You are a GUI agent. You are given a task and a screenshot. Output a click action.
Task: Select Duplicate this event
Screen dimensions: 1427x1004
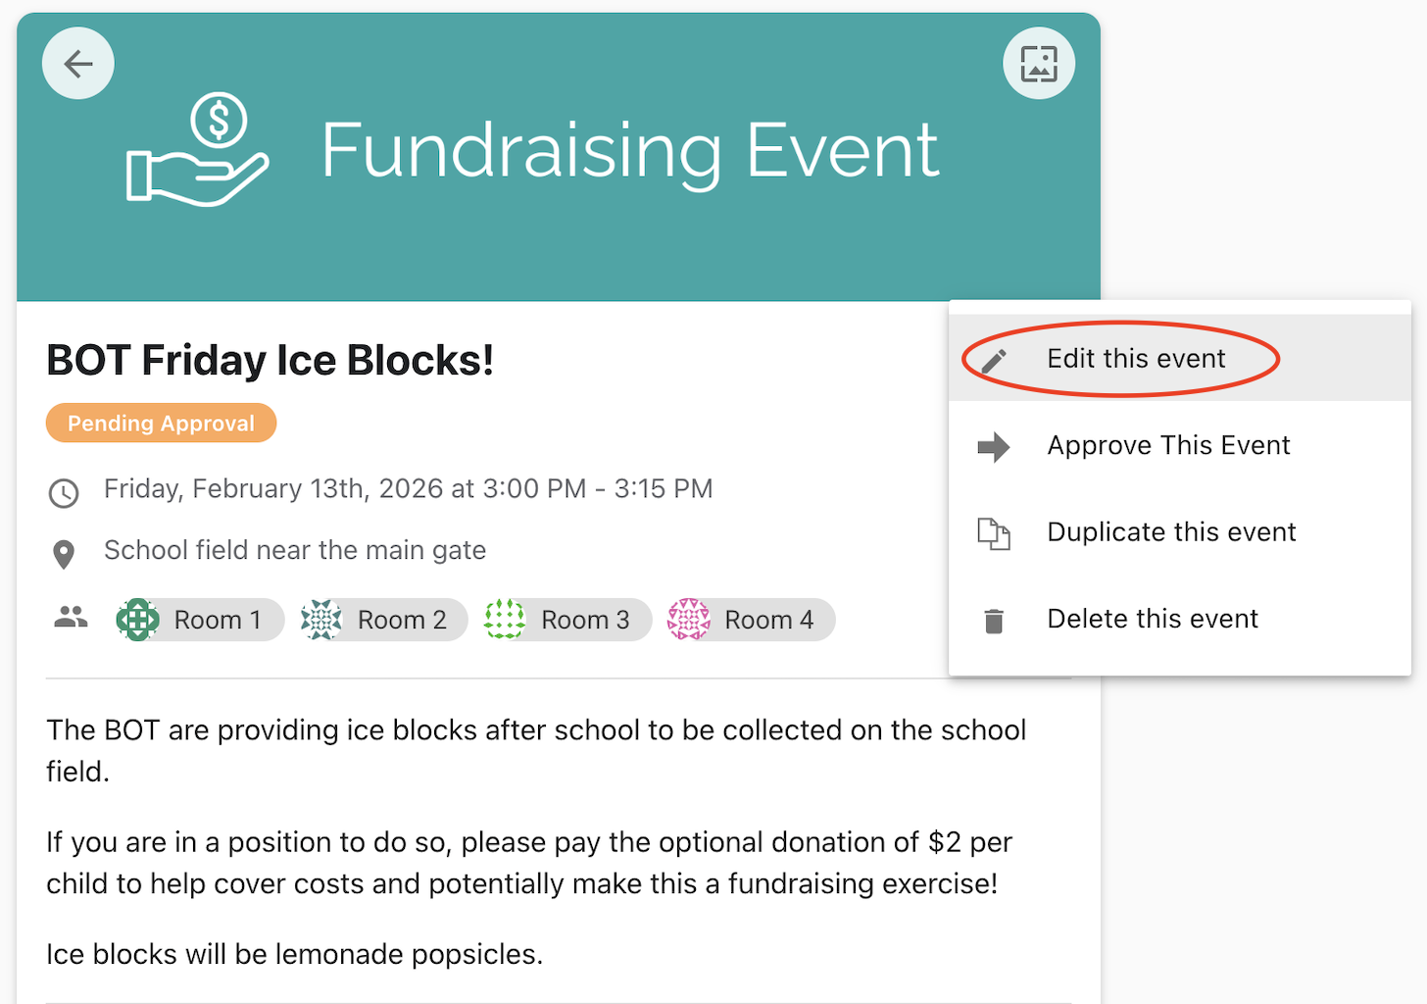pyautogui.click(x=1171, y=531)
